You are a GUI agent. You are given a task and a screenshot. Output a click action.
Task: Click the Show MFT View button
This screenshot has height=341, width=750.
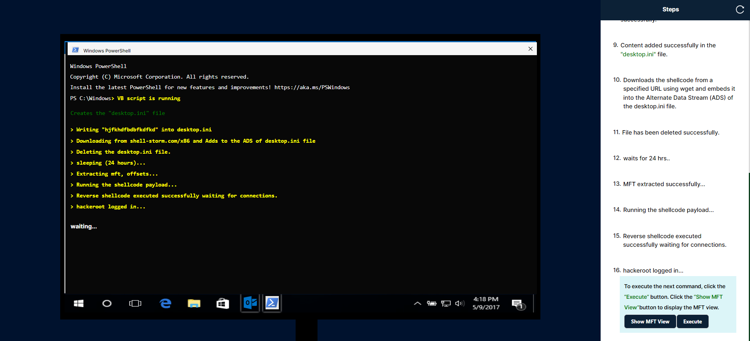click(650, 321)
